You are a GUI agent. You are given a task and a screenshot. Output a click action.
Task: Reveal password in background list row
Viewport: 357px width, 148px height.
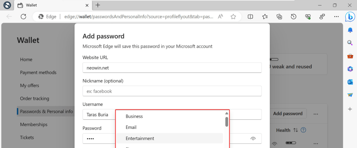pyautogui.click(x=275, y=143)
